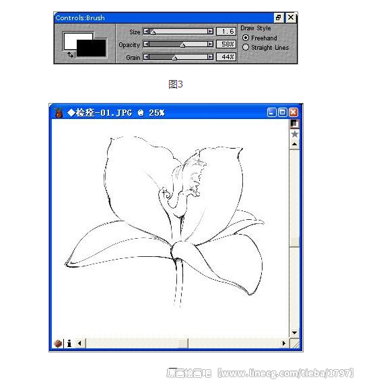Increase Grain with right arrow button
381x386 pixels.
pyautogui.click(x=210, y=57)
